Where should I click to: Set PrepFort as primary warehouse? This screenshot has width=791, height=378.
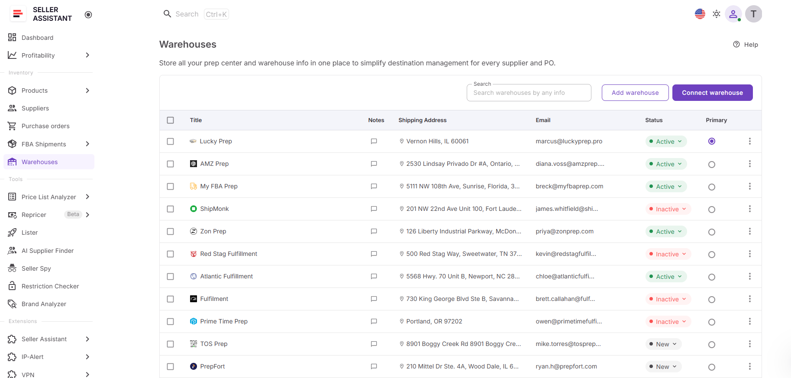[x=712, y=367]
